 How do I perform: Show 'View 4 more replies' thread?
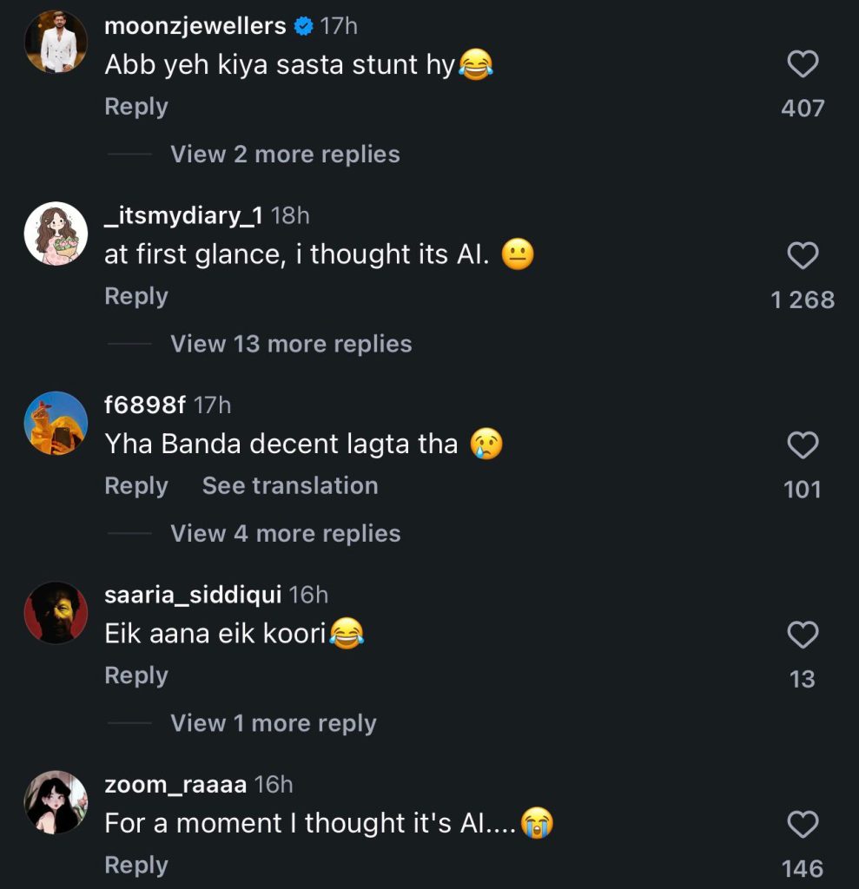pos(285,534)
